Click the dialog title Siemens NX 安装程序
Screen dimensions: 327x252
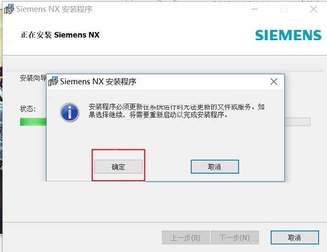tap(98, 81)
